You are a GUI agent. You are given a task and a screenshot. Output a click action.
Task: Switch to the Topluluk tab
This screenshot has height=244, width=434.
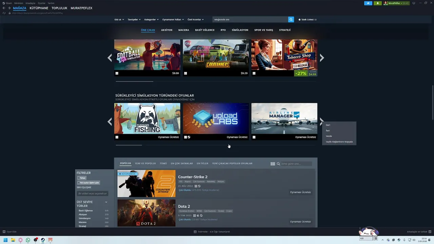pos(60,8)
